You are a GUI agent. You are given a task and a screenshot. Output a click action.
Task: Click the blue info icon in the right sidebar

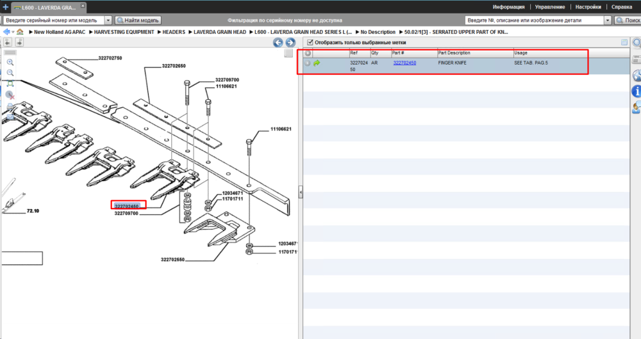(637, 91)
